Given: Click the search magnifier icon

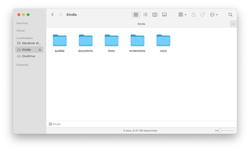Looking at the screenshot, I should [230, 15].
